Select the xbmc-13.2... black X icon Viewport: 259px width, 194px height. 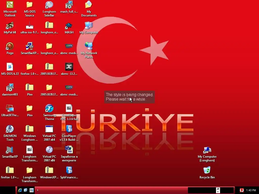(69, 67)
